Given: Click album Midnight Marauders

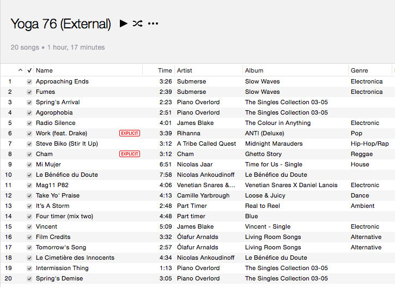Looking at the screenshot, I should 274,143.
